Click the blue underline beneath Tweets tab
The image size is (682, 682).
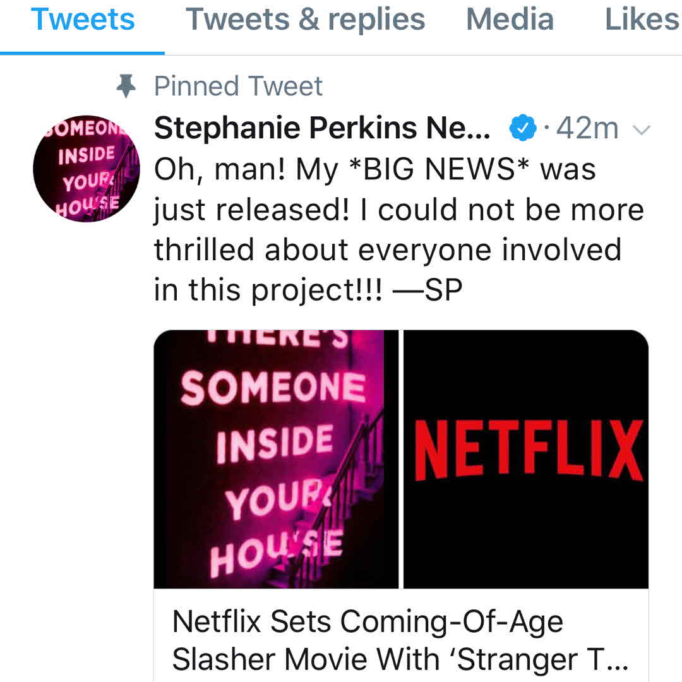82,53
